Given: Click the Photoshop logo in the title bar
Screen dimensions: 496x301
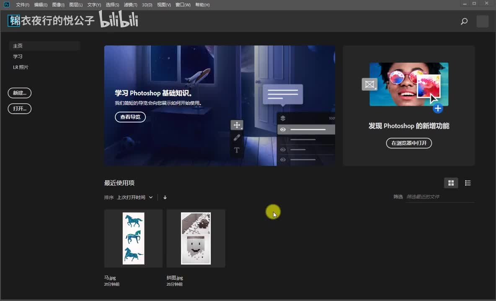Looking at the screenshot, I should point(7,5).
